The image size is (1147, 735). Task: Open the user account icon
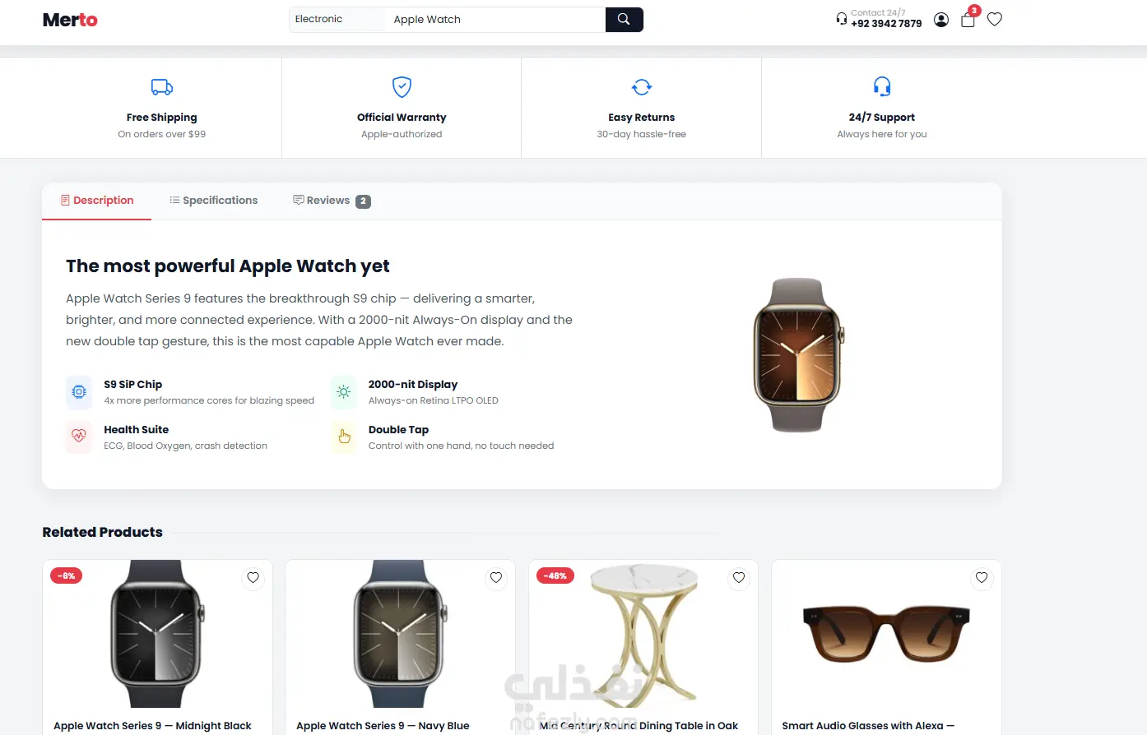coord(941,20)
